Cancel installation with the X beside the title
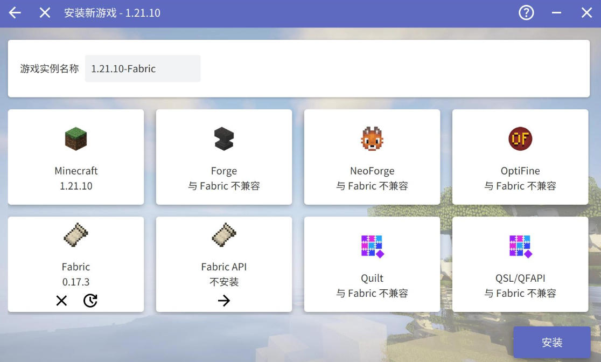Screen dimensions: 601x362 tap(45, 12)
